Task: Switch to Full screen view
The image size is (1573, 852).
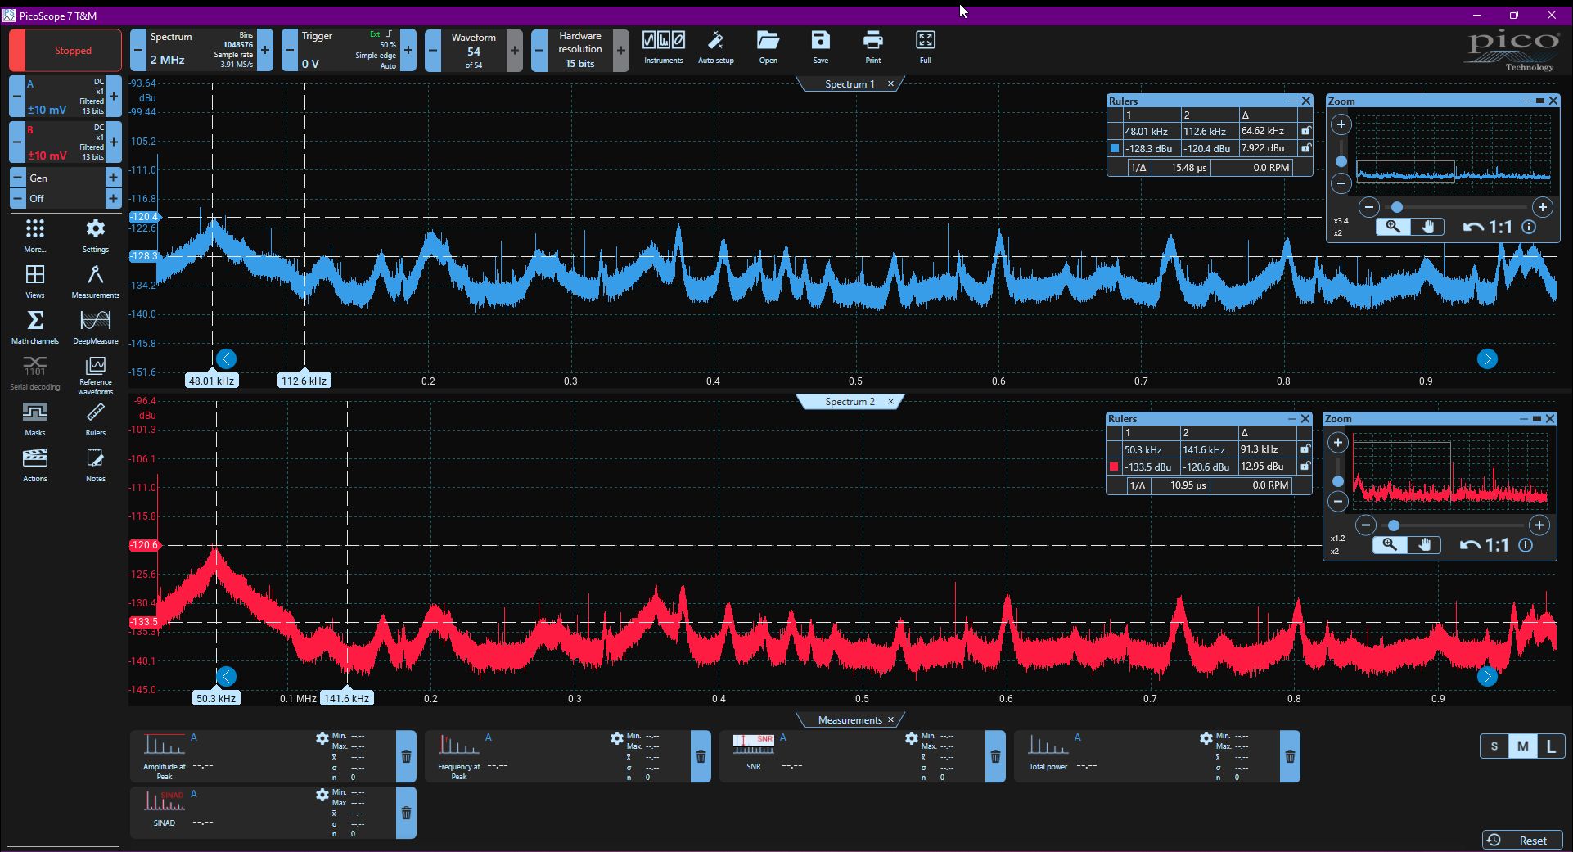Action: [925, 47]
